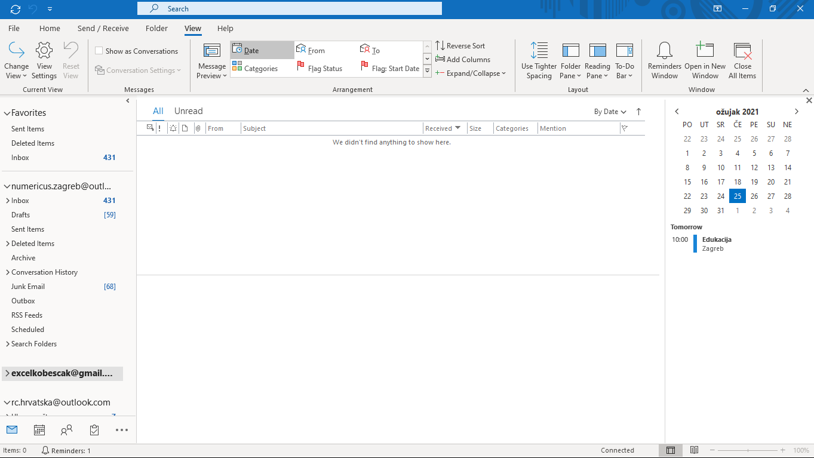
Task: Open the Reminders Window
Action: click(664, 60)
